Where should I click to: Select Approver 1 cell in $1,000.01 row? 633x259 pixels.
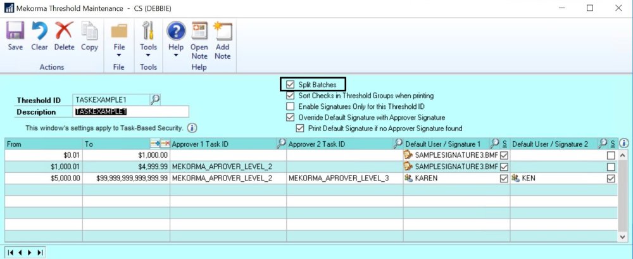click(x=228, y=167)
